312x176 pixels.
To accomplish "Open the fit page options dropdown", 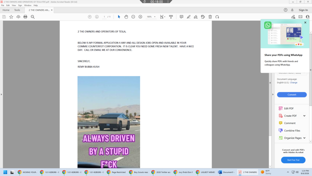I will pos(163,17).
